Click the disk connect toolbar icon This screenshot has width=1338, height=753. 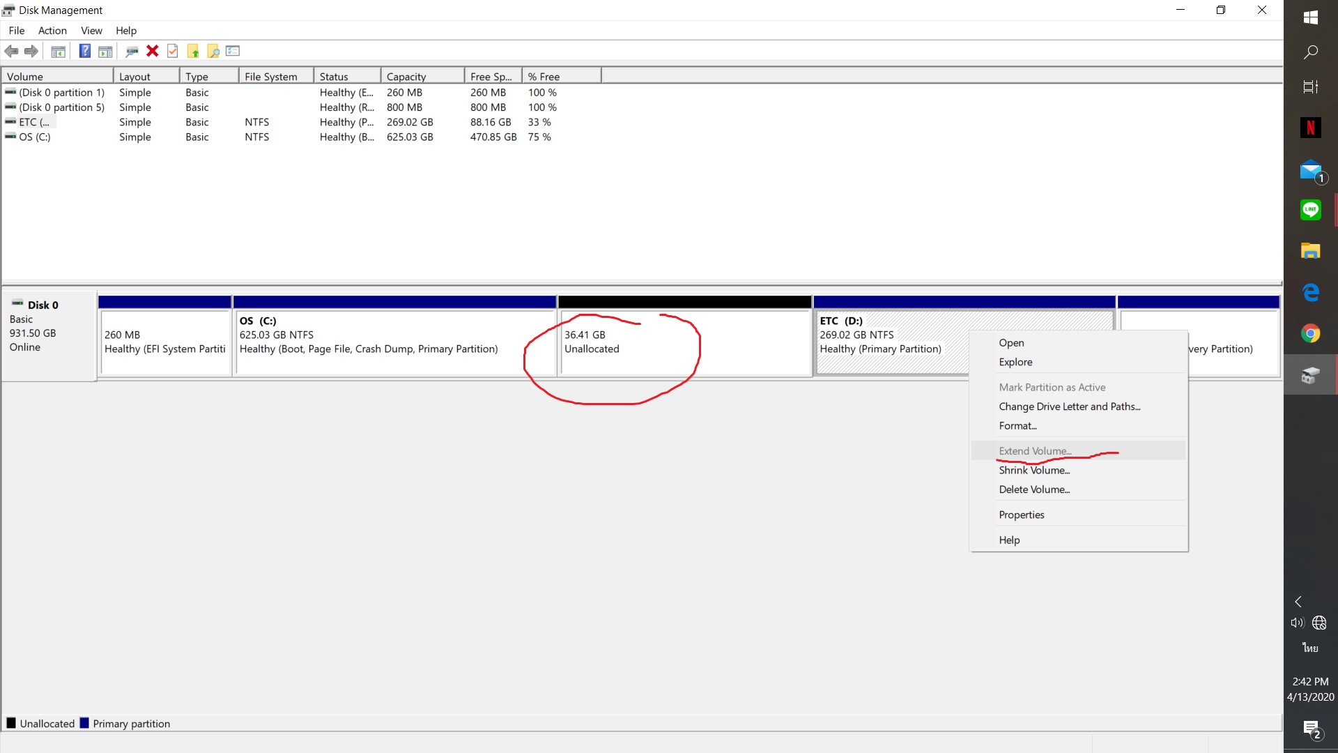pos(132,51)
